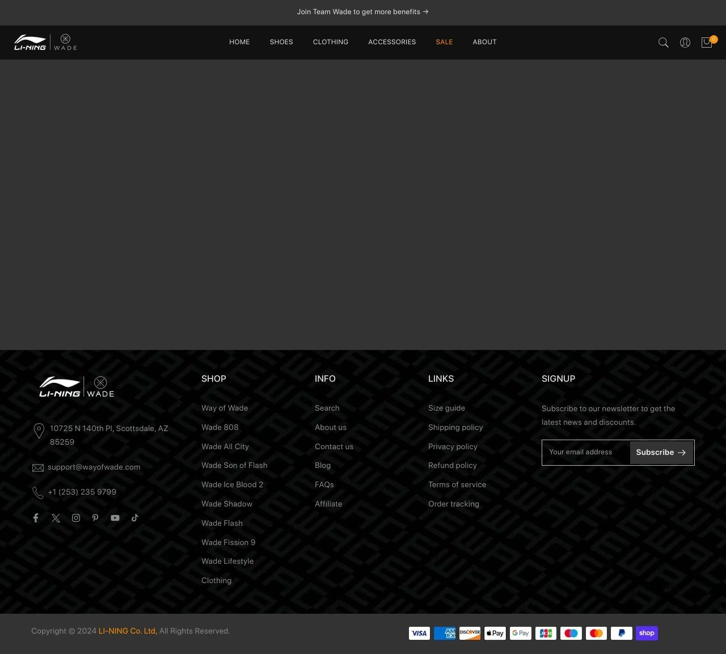Open the Shipping policy link

point(455,428)
